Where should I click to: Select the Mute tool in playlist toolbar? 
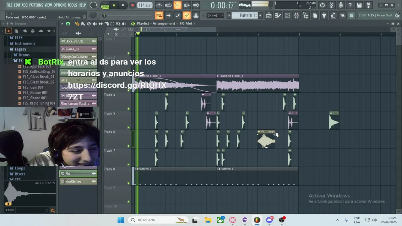click(95, 24)
